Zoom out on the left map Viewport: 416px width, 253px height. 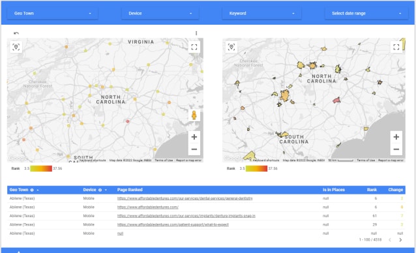click(194, 149)
